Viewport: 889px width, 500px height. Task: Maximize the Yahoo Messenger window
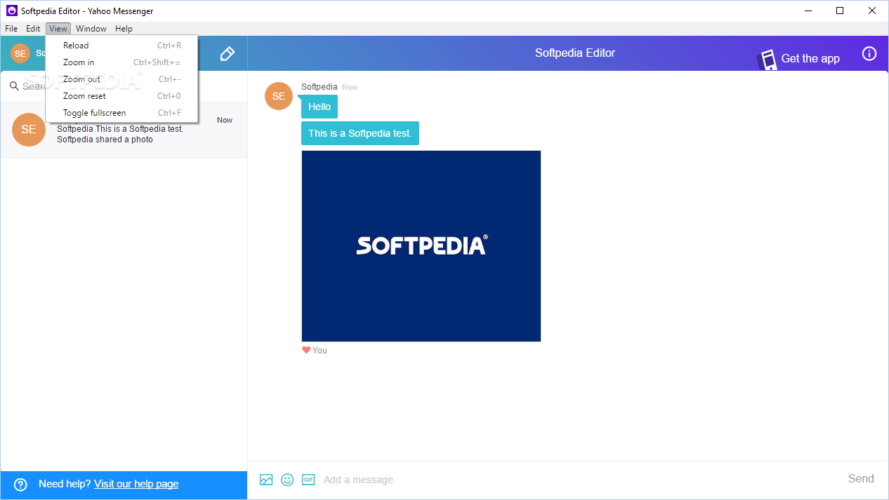point(840,11)
